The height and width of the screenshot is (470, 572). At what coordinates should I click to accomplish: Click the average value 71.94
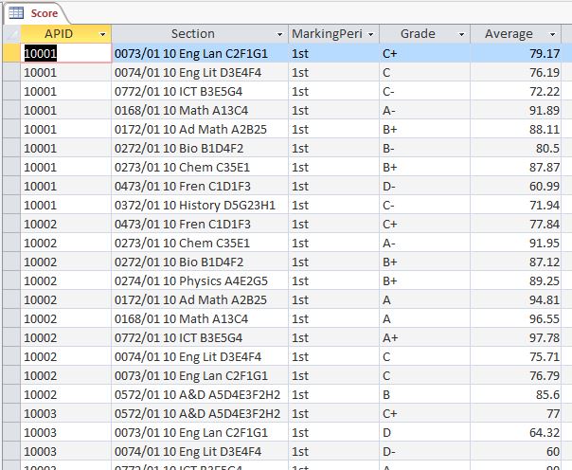[545, 206]
